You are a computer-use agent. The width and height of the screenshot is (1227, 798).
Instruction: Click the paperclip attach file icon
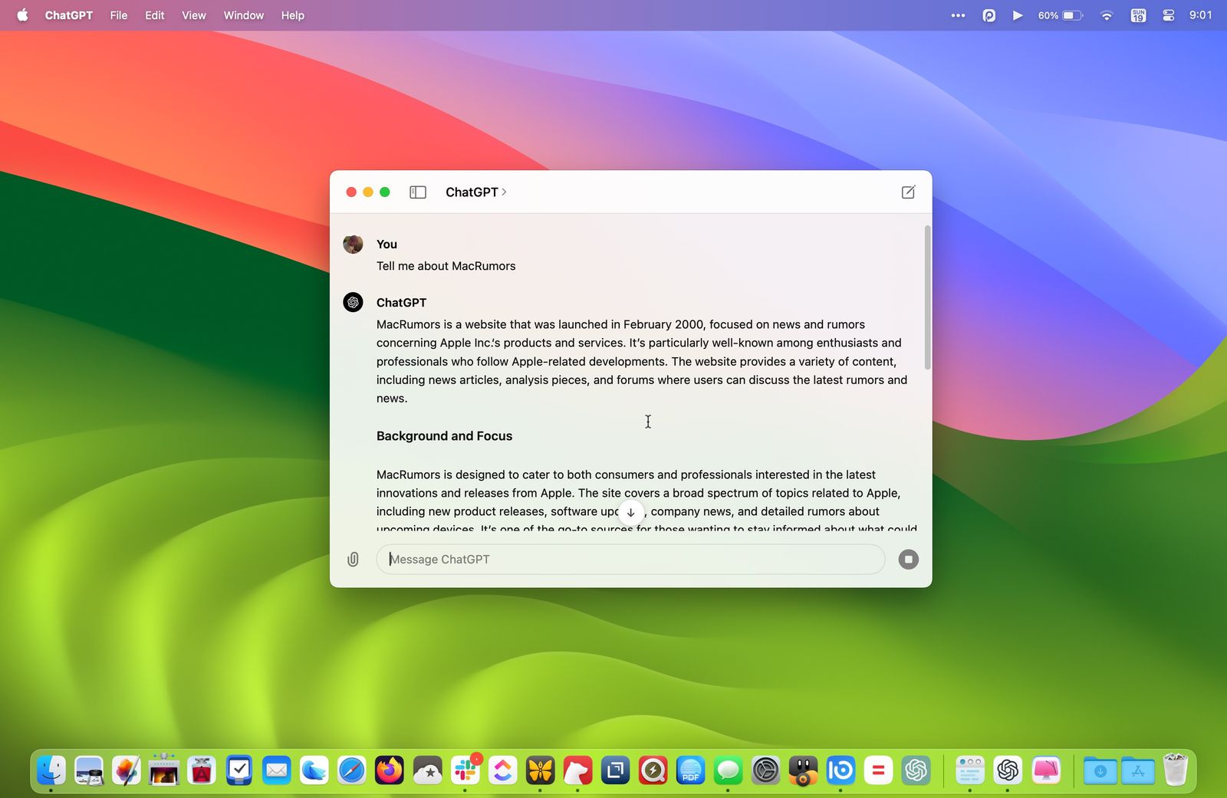click(x=353, y=560)
